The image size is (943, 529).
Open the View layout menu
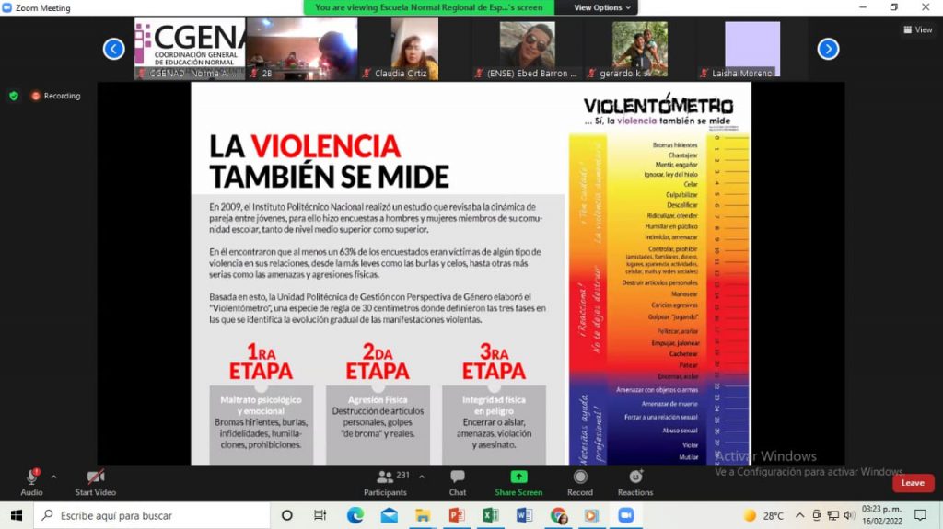coord(918,29)
